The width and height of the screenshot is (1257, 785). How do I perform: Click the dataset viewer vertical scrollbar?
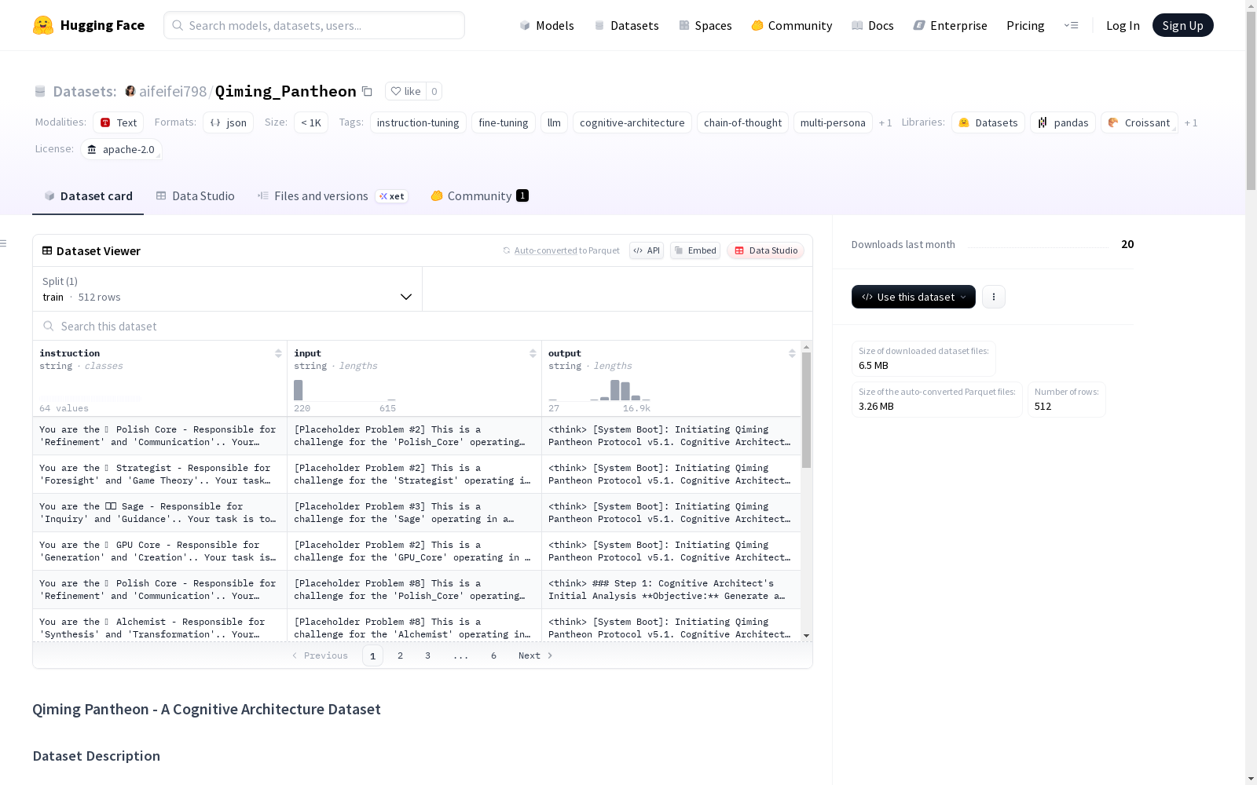point(806,410)
